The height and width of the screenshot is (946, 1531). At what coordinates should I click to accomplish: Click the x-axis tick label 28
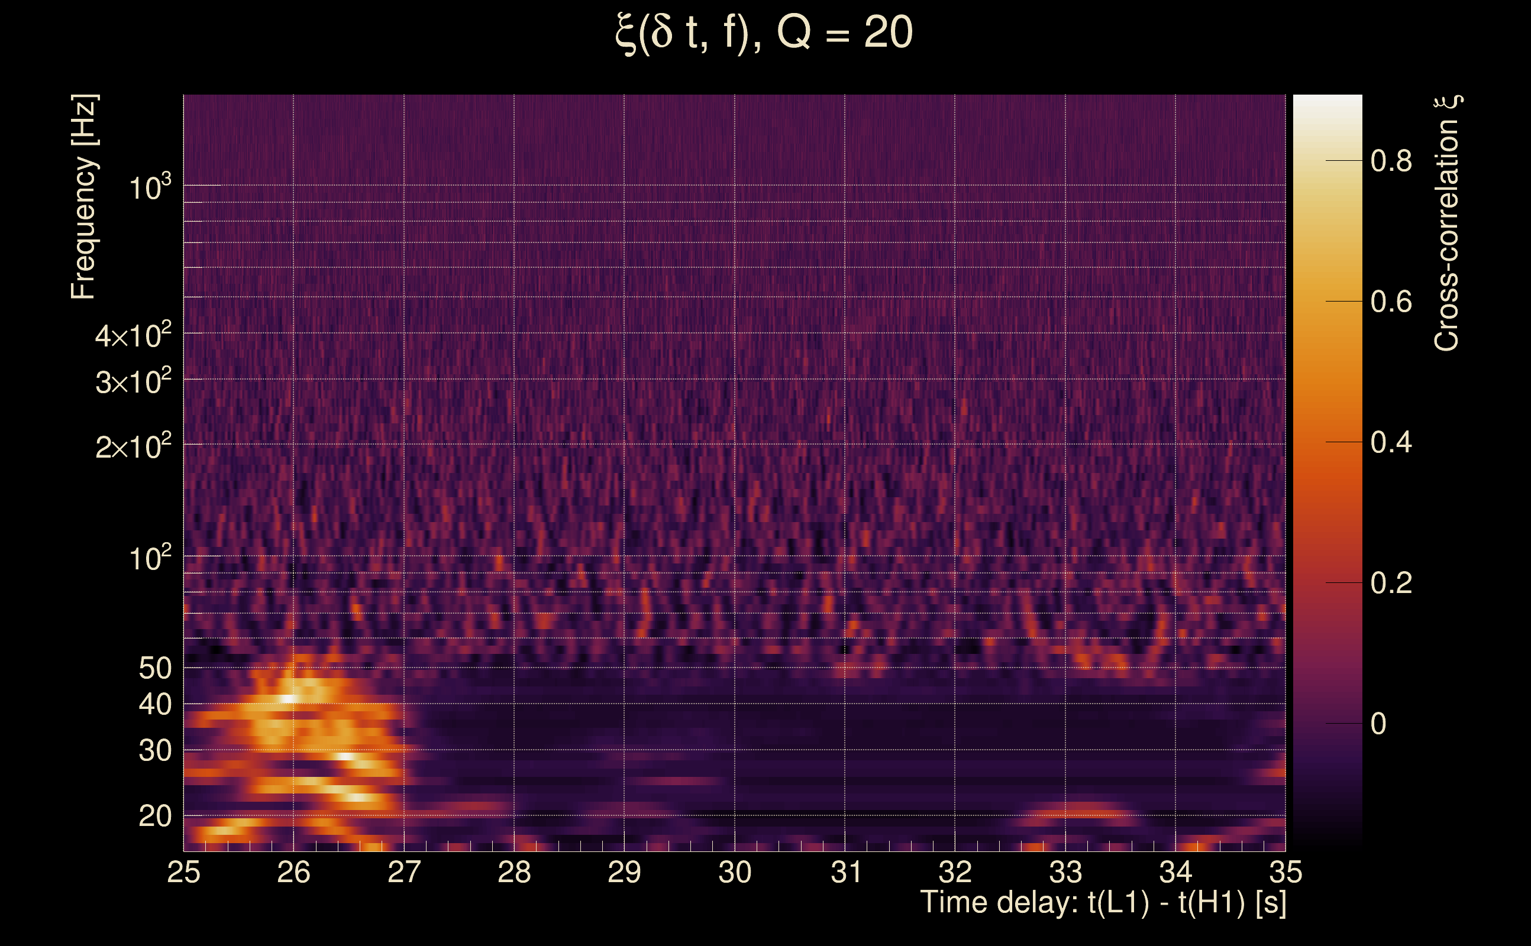(x=514, y=872)
